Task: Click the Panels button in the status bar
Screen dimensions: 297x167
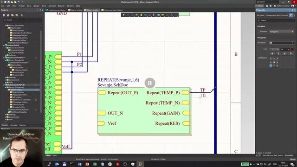Action: (x=293, y=159)
